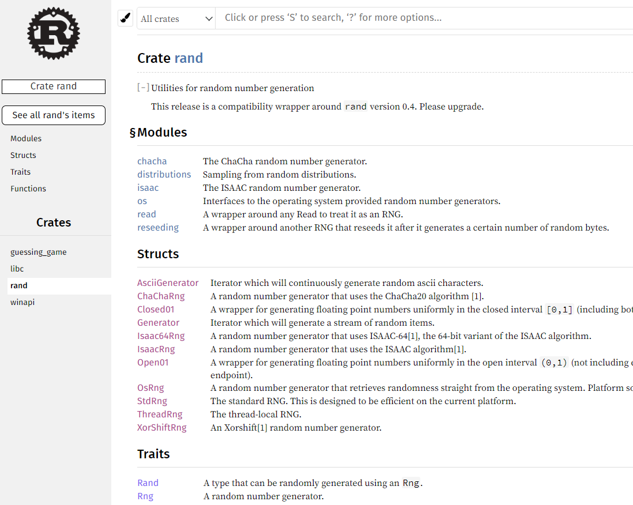Open the distributions module link
Image resolution: width=633 pixels, height=505 pixels.
tap(164, 175)
